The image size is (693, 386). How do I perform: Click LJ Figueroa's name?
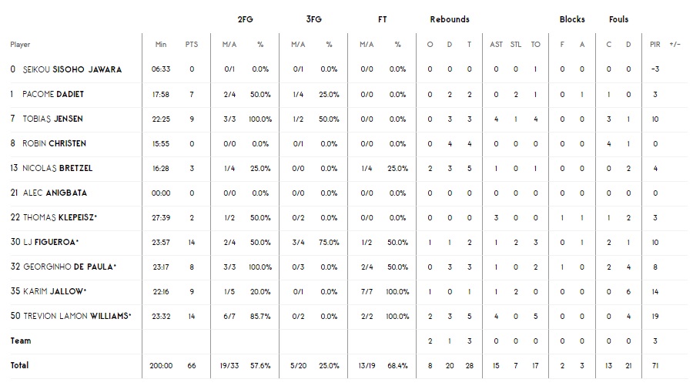click(51, 242)
